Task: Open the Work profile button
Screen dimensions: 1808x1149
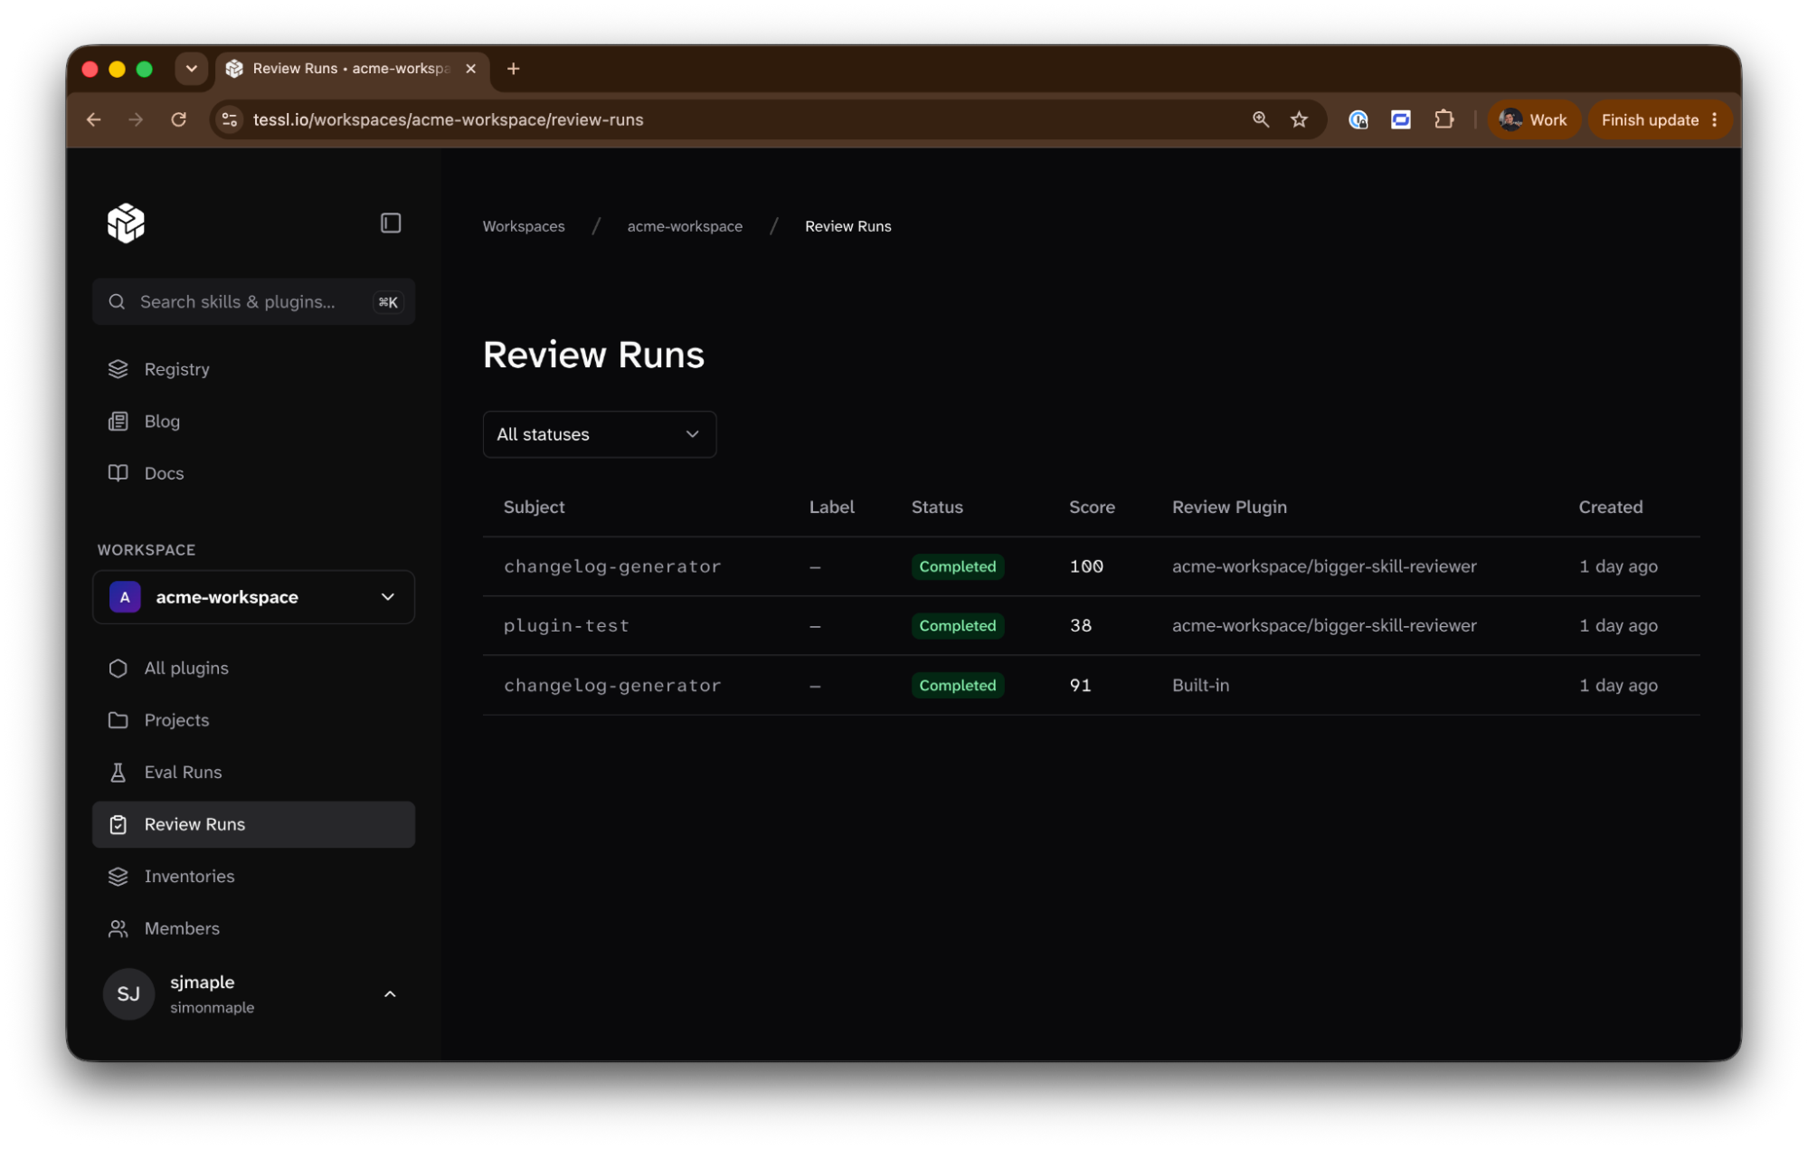Action: [1535, 119]
